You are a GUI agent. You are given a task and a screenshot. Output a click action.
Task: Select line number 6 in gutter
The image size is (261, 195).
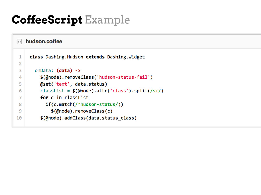click(20, 91)
